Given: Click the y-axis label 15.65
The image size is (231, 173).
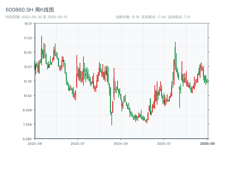Looking at the screenshot, I should click(28, 52).
